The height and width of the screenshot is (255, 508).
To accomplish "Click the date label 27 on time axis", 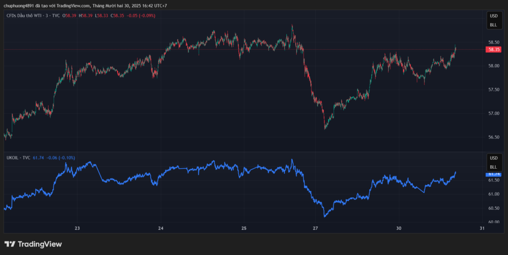I will coord(316,228).
